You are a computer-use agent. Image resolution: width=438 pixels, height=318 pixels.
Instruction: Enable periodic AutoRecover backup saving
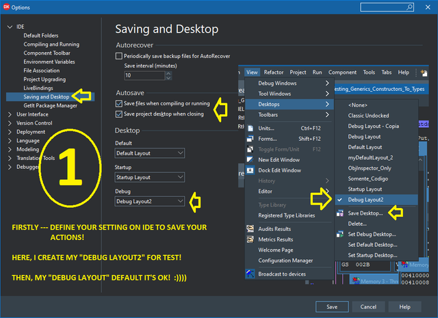pos(119,56)
